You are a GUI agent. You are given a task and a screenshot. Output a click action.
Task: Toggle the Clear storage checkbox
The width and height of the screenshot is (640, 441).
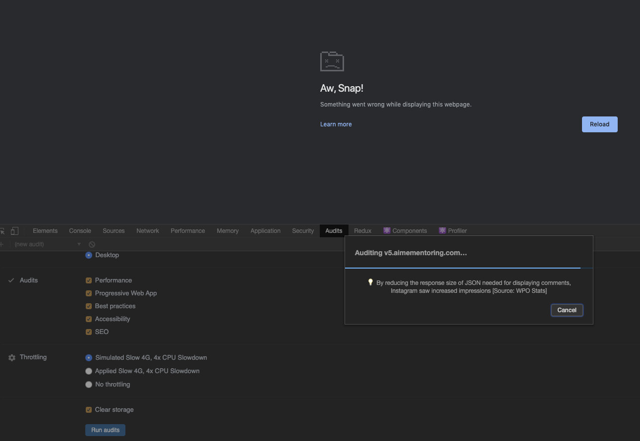coord(89,410)
